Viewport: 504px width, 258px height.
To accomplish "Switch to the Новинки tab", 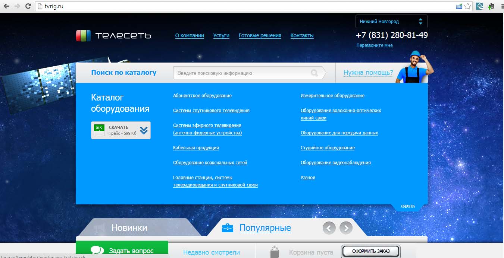I will tap(129, 228).
